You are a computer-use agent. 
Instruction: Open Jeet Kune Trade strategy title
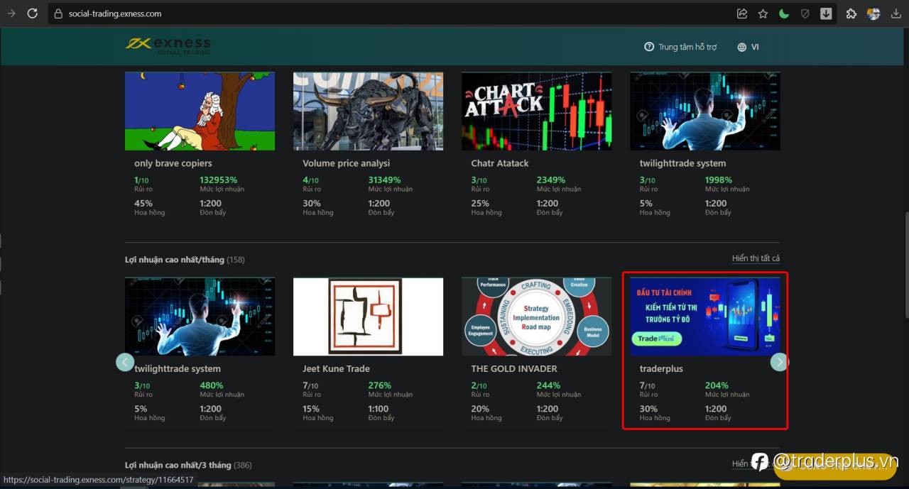point(336,368)
